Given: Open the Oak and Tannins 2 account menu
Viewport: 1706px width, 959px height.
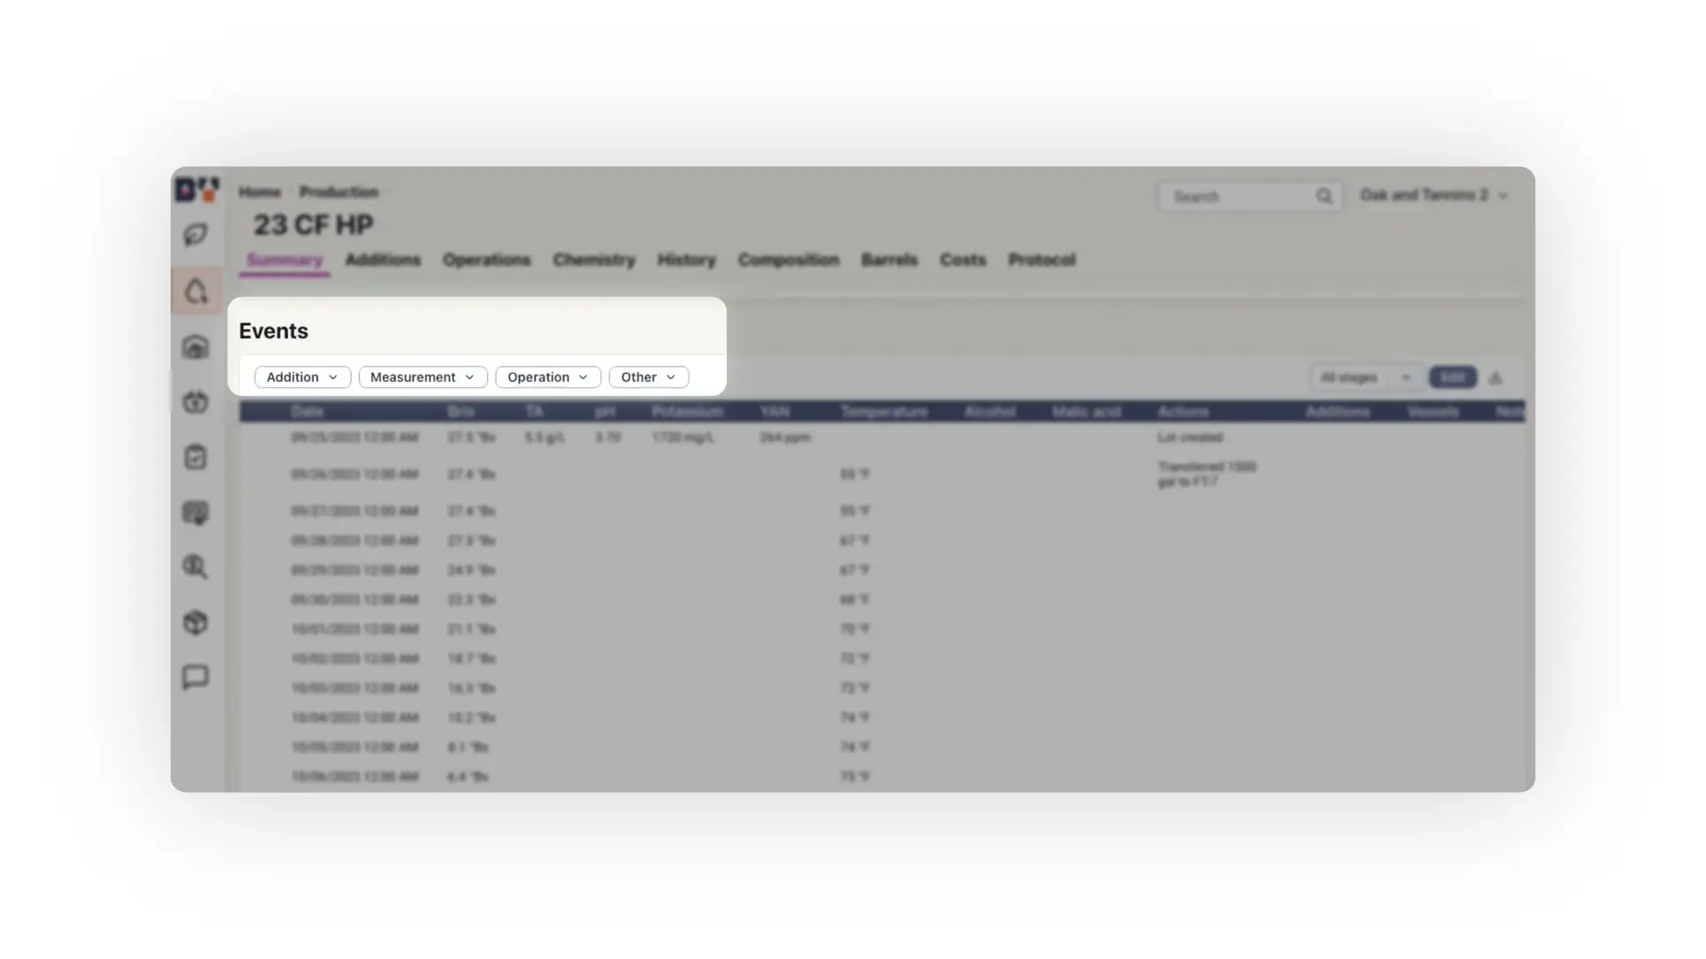Looking at the screenshot, I should 1434,195.
